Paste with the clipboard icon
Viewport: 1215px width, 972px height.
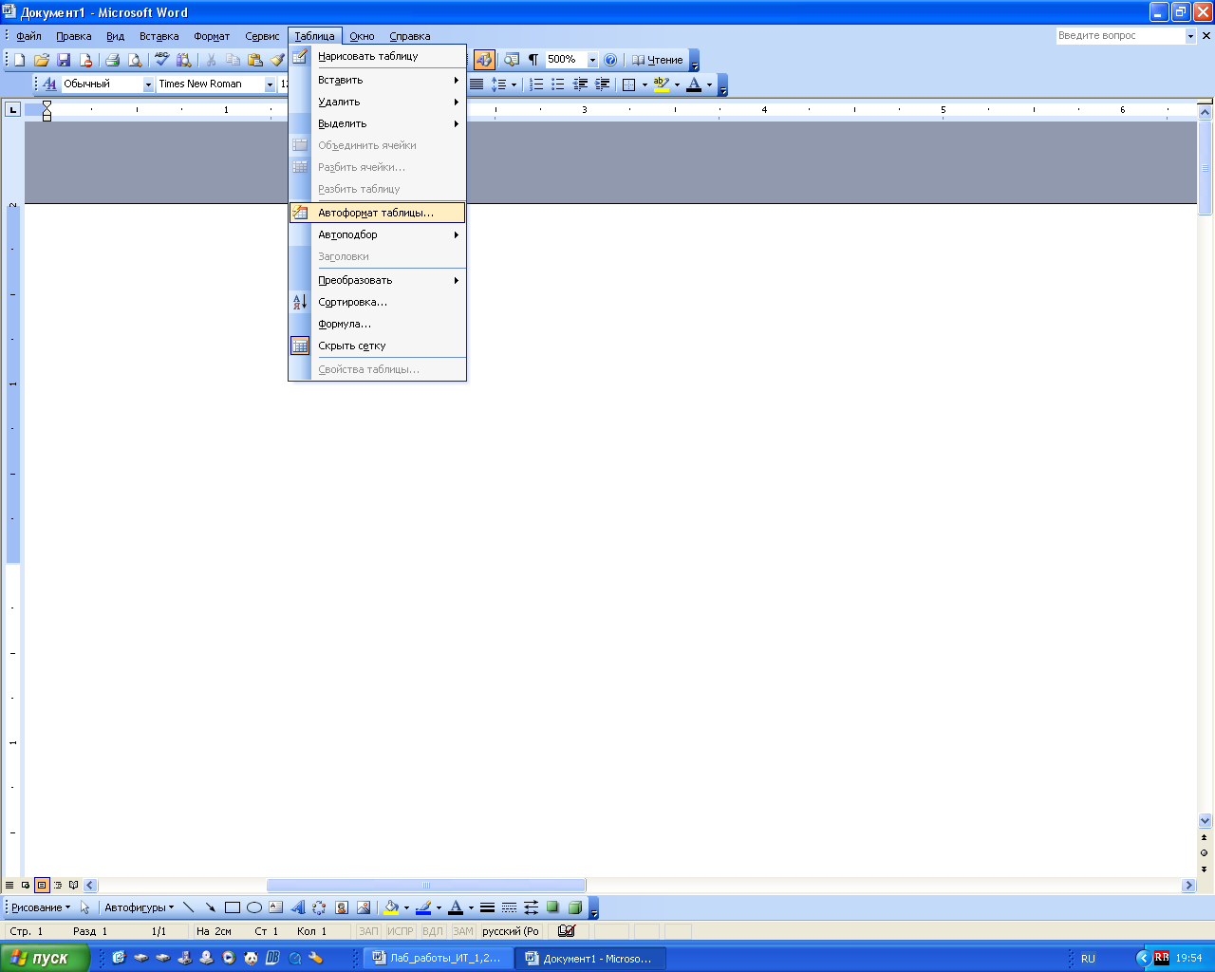(x=255, y=60)
